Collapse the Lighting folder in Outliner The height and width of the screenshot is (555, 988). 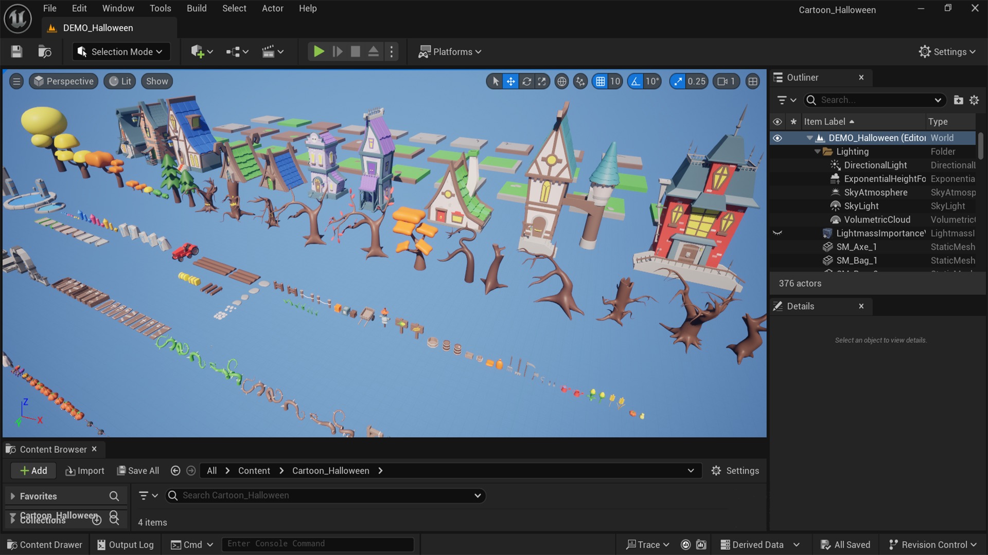[818, 152]
